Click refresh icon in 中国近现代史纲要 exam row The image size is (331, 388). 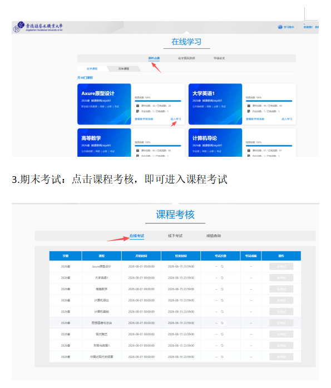point(222,357)
